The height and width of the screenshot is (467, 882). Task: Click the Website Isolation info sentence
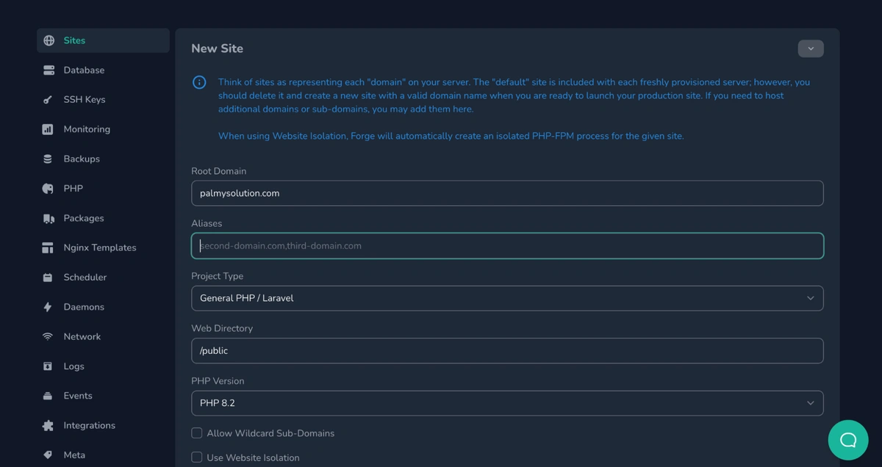tap(451, 136)
